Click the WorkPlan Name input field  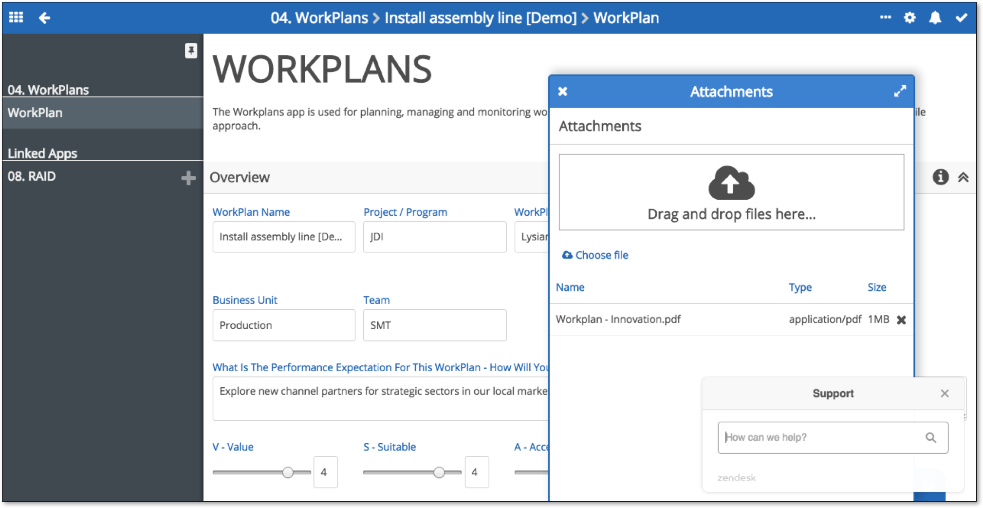(284, 237)
